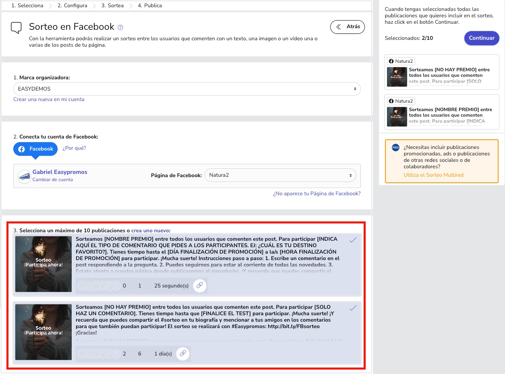
Task: Go to step 4. Publica
Action: pyautogui.click(x=150, y=6)
